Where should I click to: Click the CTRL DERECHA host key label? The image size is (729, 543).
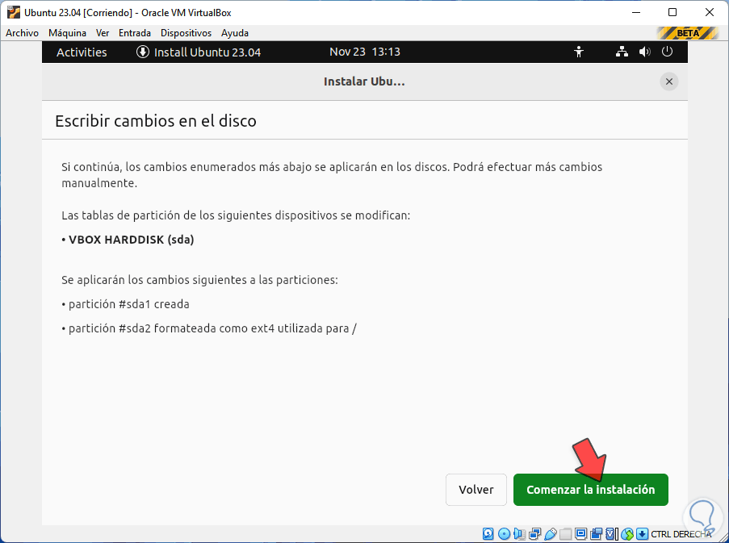pos(681,534)
